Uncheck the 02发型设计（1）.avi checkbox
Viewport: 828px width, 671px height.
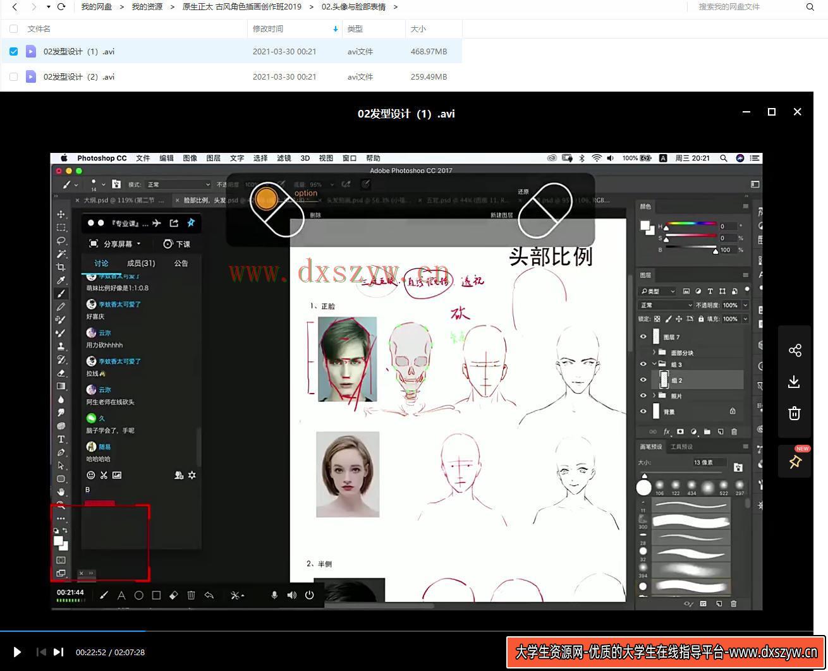pos(13,51)
